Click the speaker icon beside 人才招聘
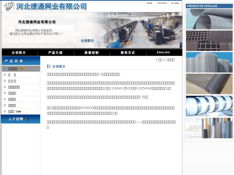The image size is (234, 175). [27, 119]
